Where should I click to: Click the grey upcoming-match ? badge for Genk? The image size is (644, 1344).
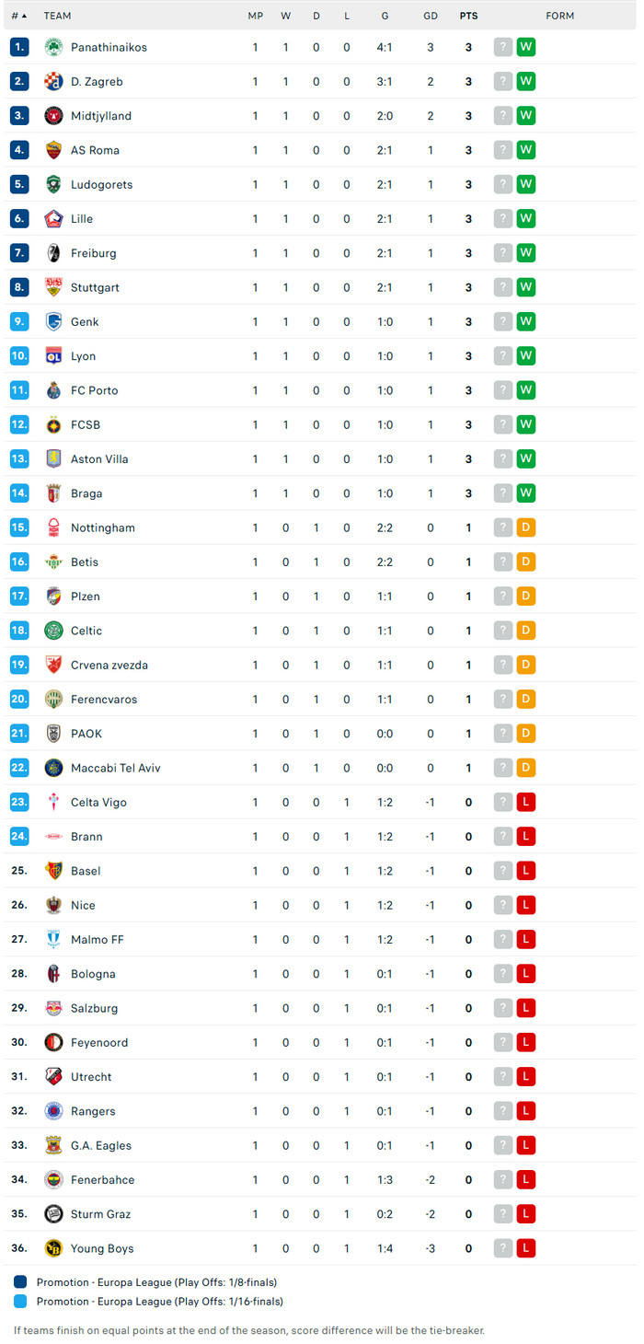coord(502,322)
